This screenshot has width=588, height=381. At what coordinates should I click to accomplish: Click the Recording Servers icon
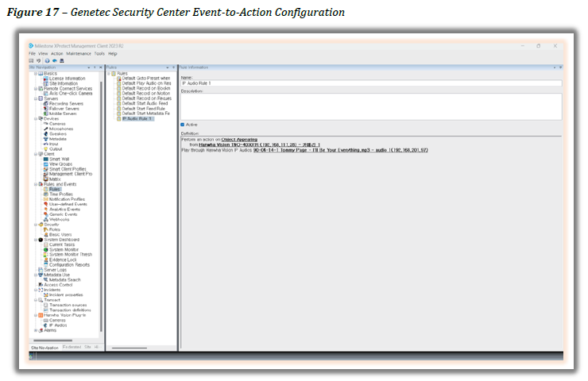(46, 103)
